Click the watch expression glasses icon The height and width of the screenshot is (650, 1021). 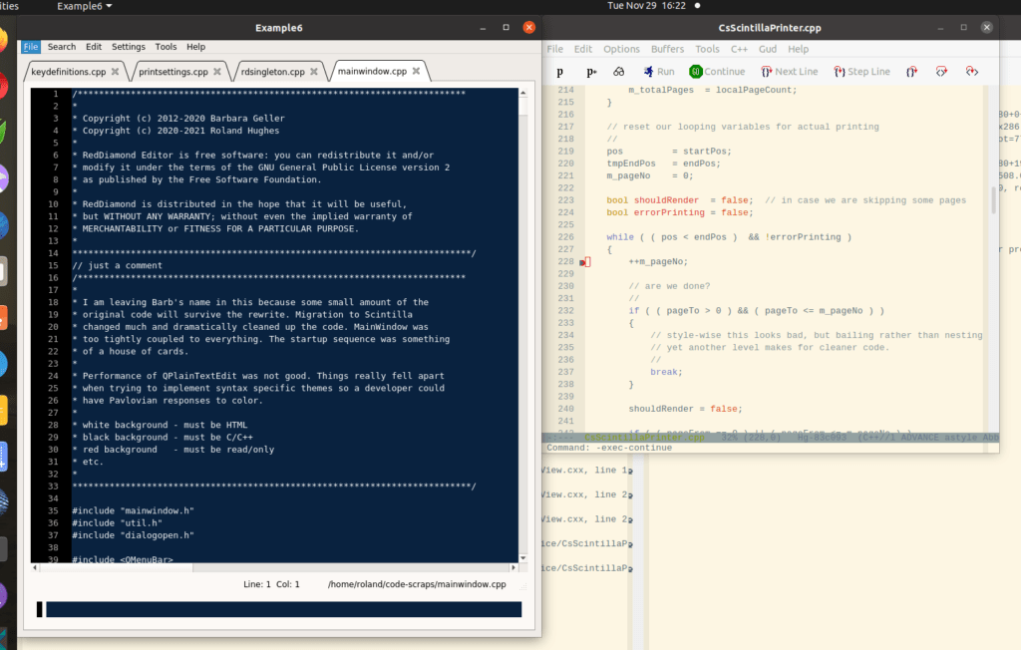pos(618,72)
